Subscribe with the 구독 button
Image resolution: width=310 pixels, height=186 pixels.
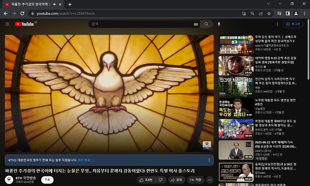(47, 180)
